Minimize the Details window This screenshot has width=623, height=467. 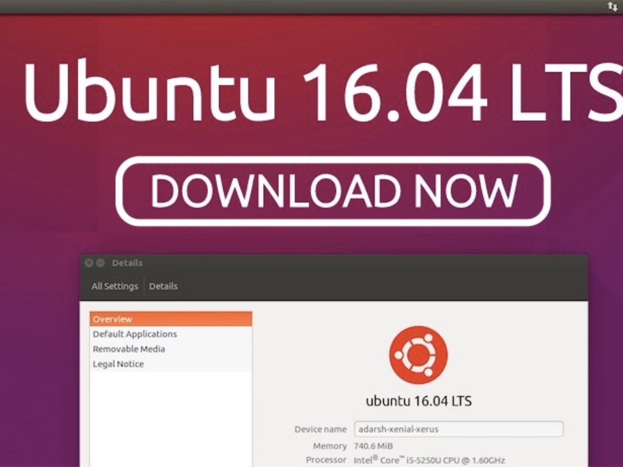point(100,263)
